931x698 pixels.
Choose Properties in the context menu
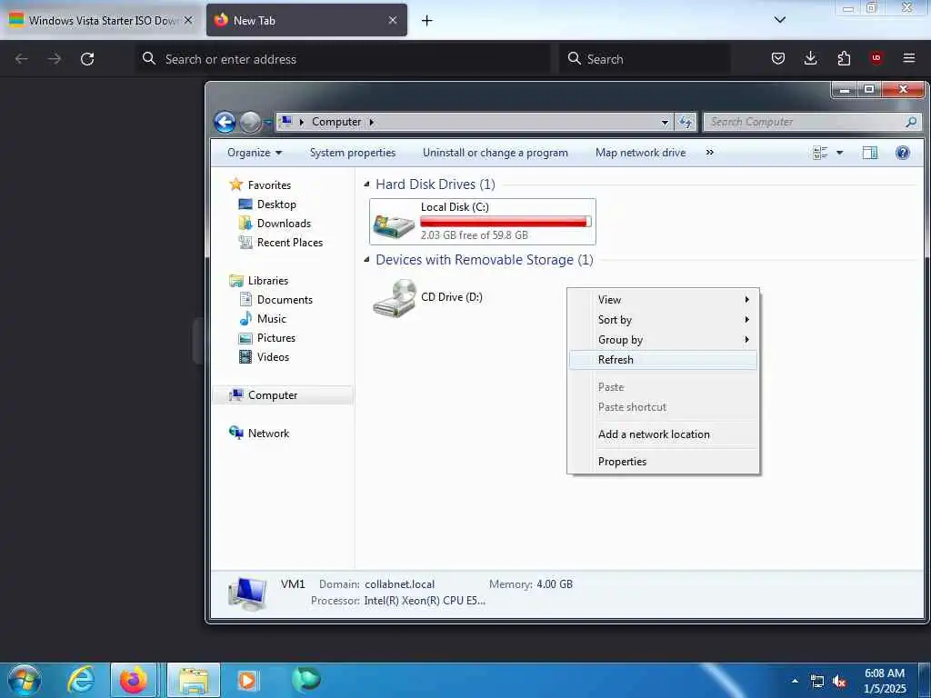[663, 462]
